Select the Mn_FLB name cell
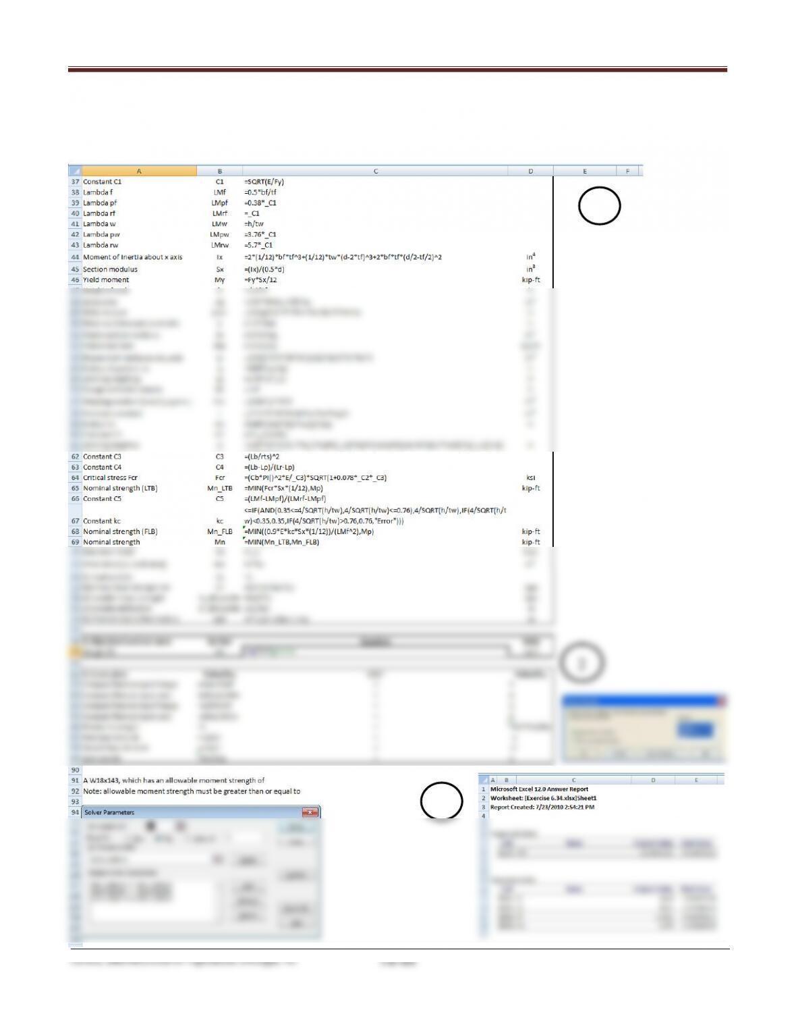This screenshot has width=796, height=1031. coord(220,531)
